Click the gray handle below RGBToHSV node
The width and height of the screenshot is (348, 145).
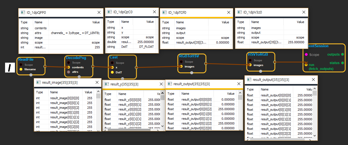(x=192, y=72)
